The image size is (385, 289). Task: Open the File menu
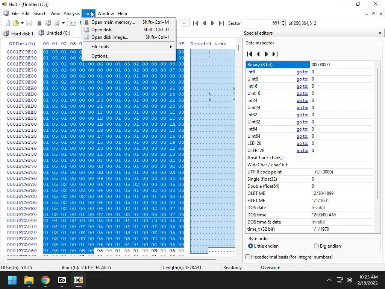coord(15,14)
